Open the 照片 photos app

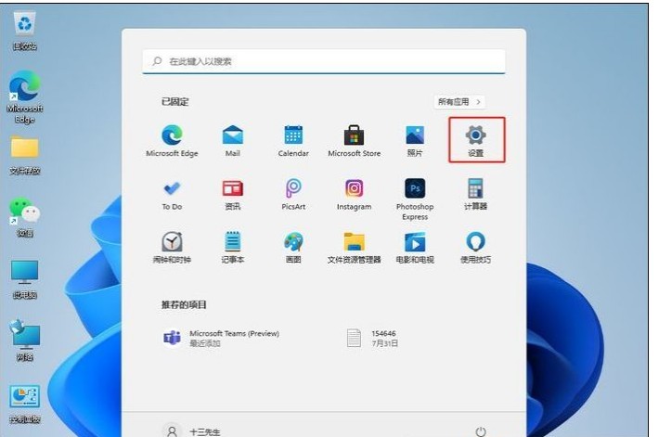coord(415,141)
